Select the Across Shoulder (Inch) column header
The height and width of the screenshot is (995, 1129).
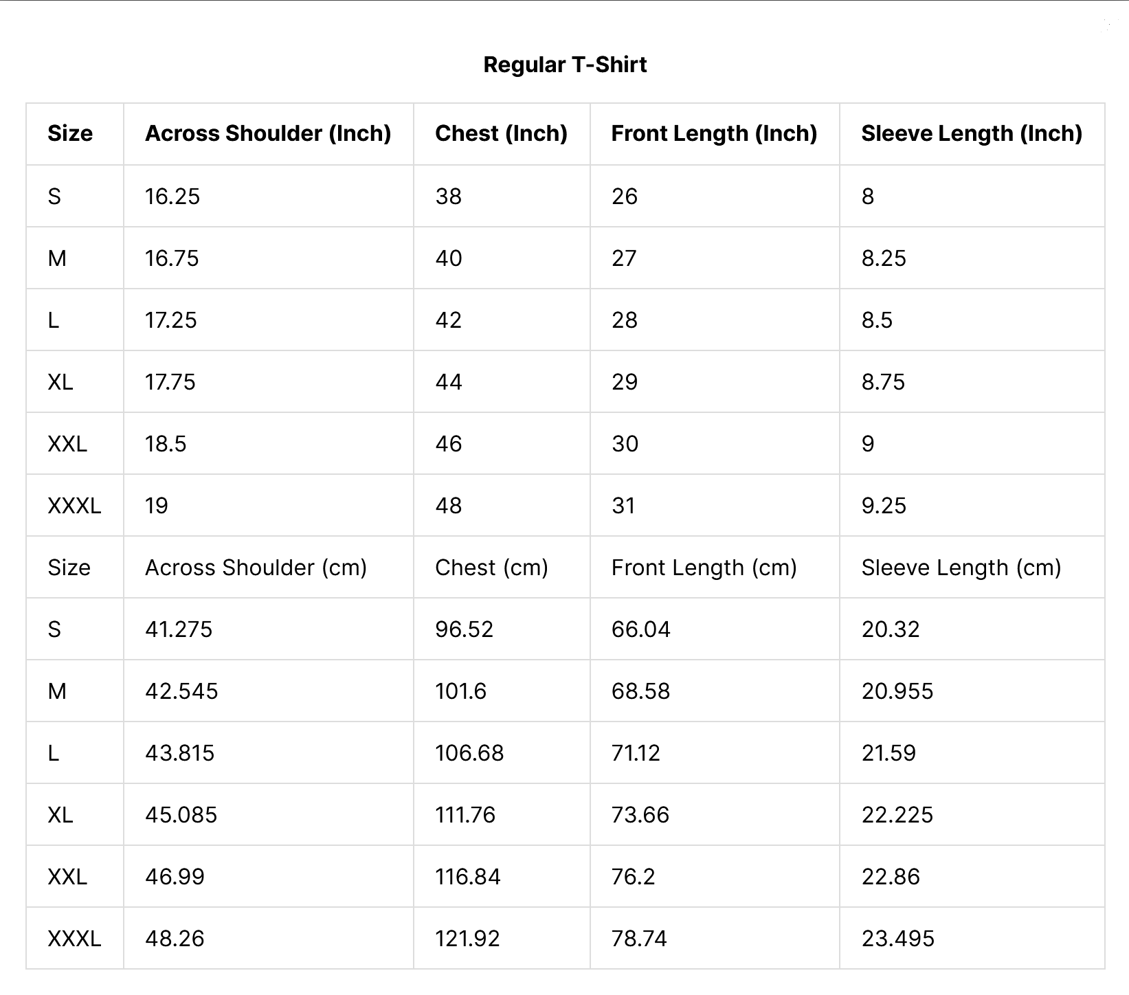click(x=268, y=133)
